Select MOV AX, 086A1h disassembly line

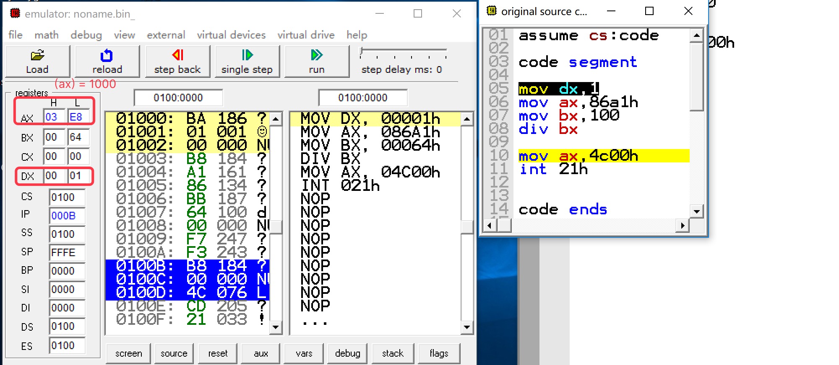coord(370,132)
